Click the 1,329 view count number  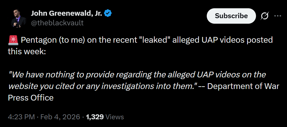coord(95,117)
